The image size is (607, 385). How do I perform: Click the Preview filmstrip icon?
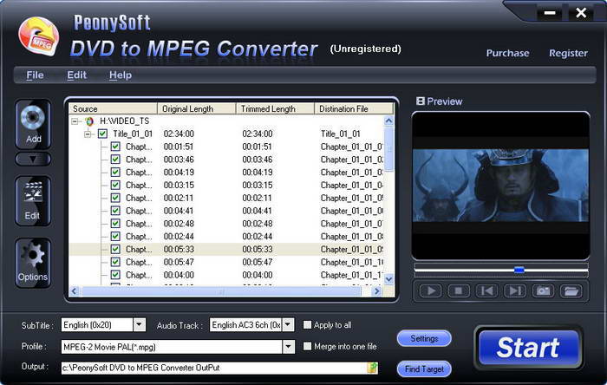click(421, 101)
